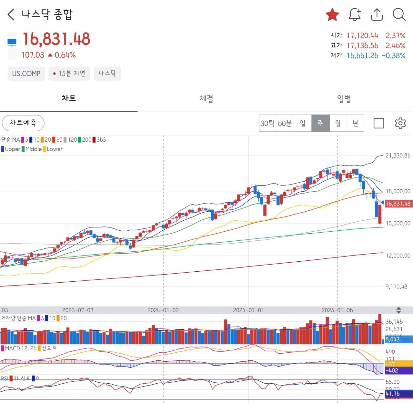Click the 시가 percent 2.37%
This screenshot has width=413, height=403.
click(x=396, y=35)
